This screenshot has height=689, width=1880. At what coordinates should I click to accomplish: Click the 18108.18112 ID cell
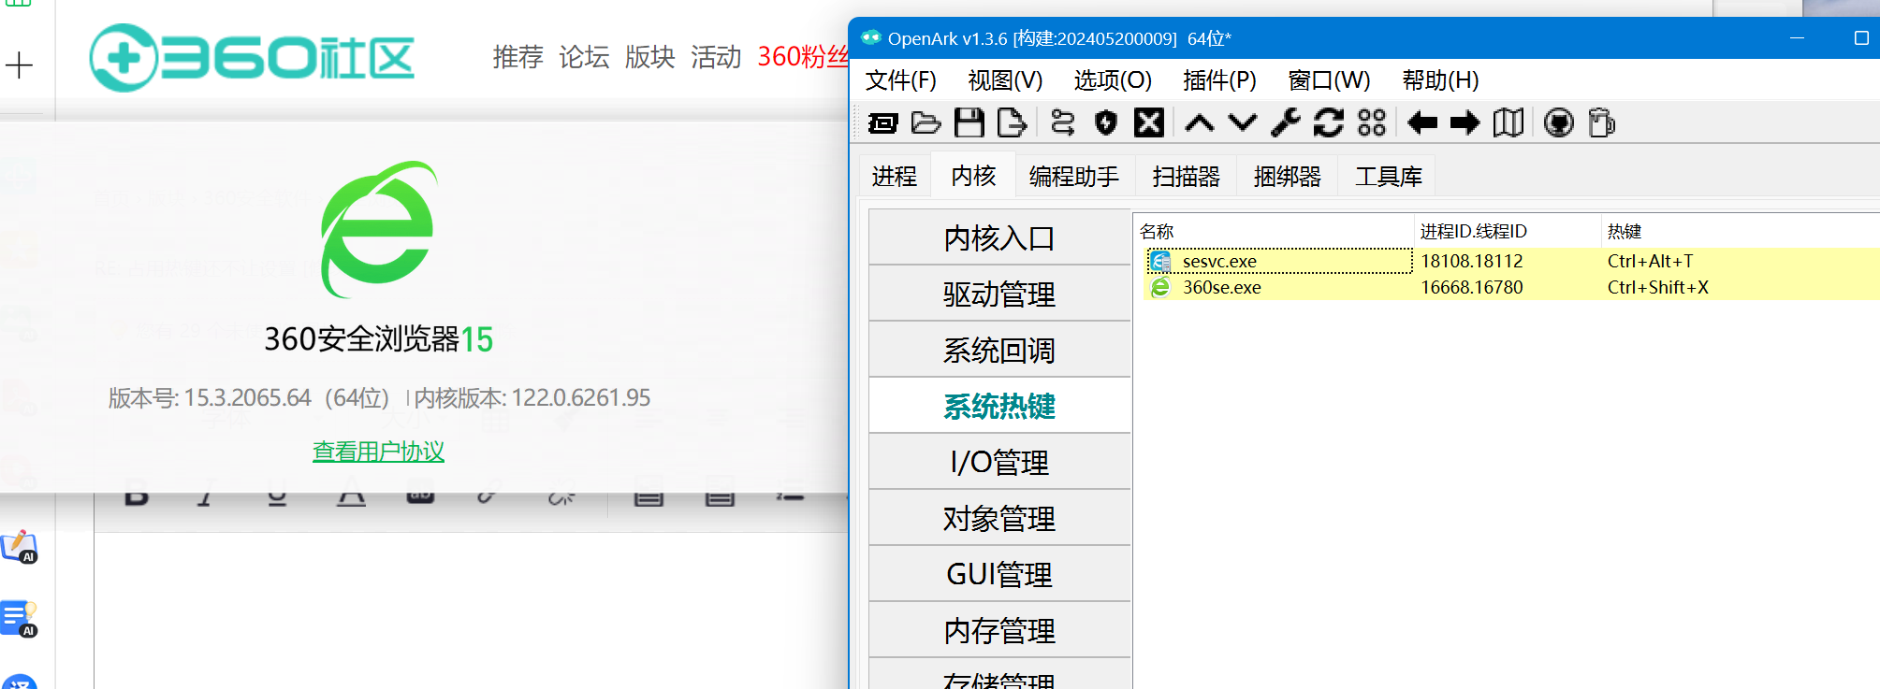coord(1471,261)
